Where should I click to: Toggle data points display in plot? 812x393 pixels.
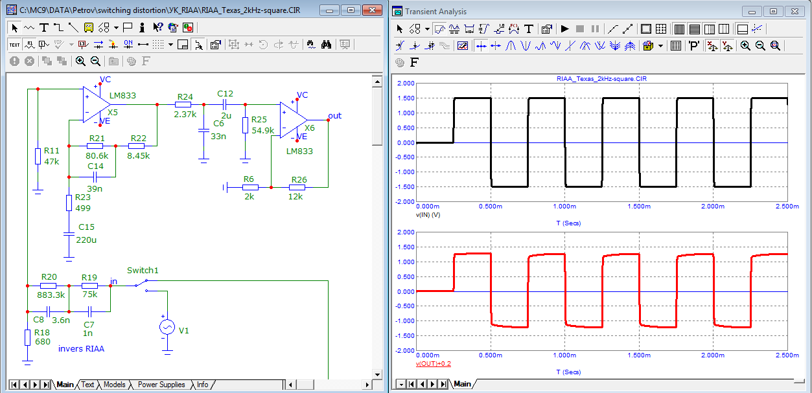click(x=614, y=29)
